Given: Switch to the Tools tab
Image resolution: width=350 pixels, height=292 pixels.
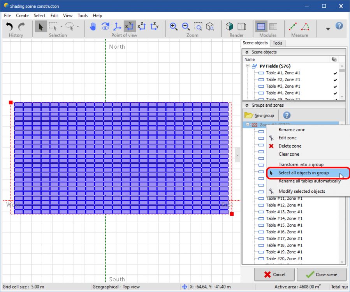Looking at the screenshot, I should pos(278,43).
